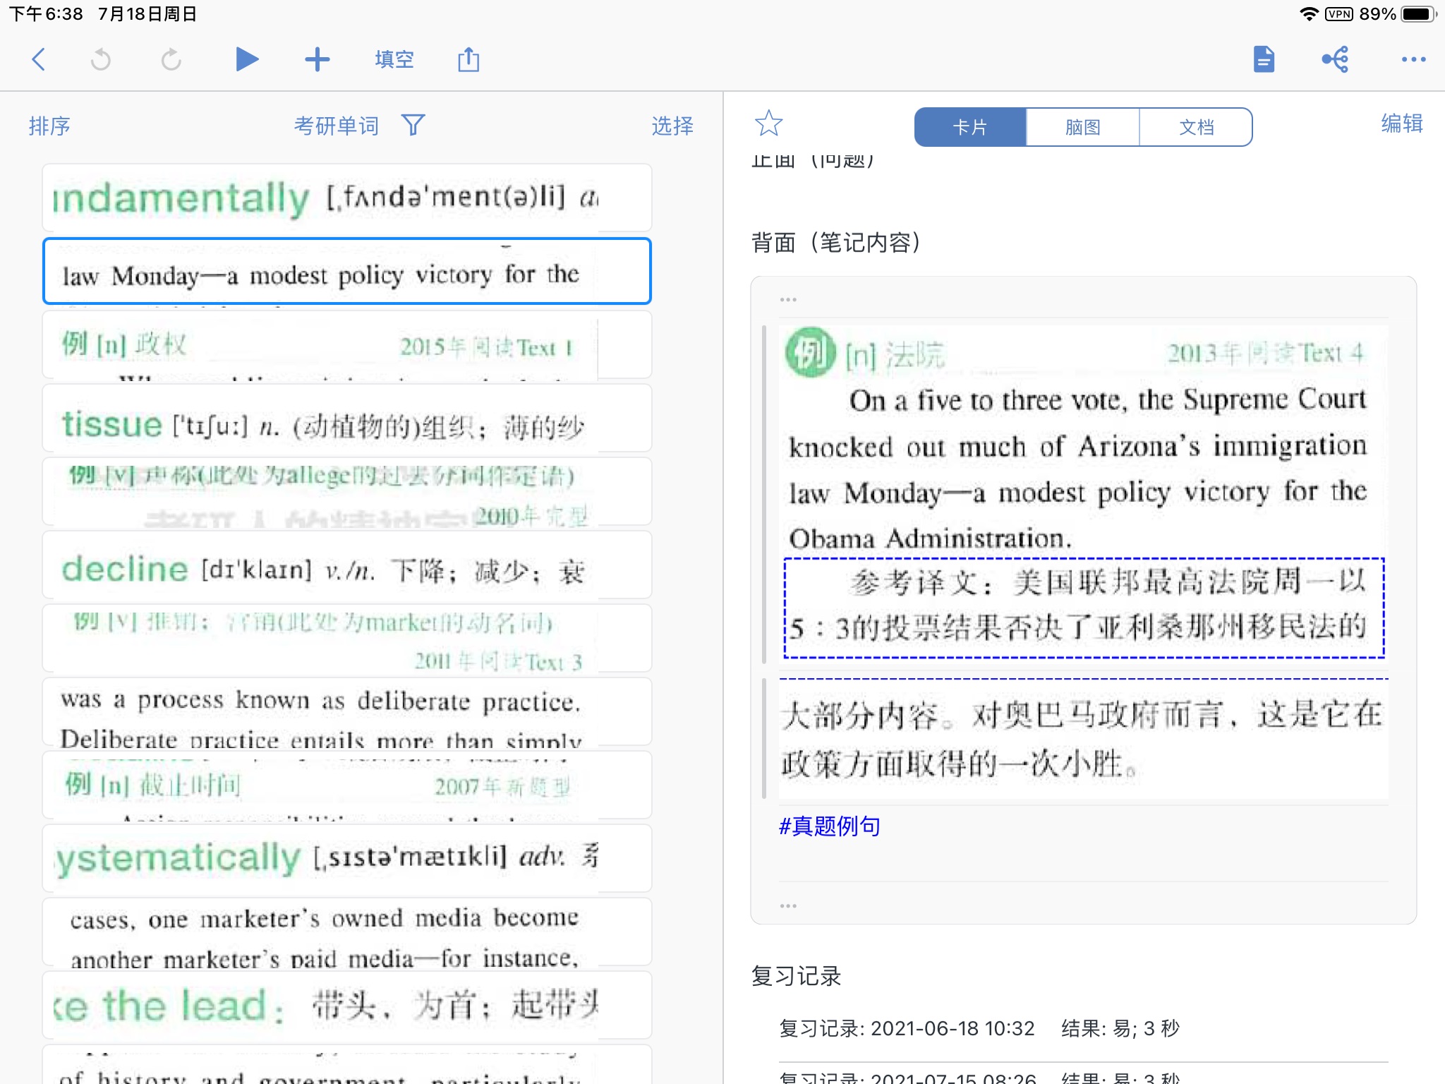Tap the back arrow icon
This screenshot has width=1445, height=1084.
pos(39,59)
